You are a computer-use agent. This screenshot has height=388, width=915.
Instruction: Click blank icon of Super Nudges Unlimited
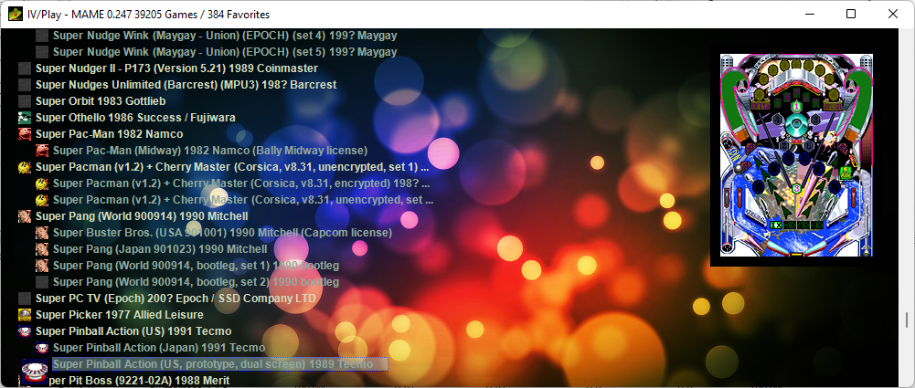(25, 85)
